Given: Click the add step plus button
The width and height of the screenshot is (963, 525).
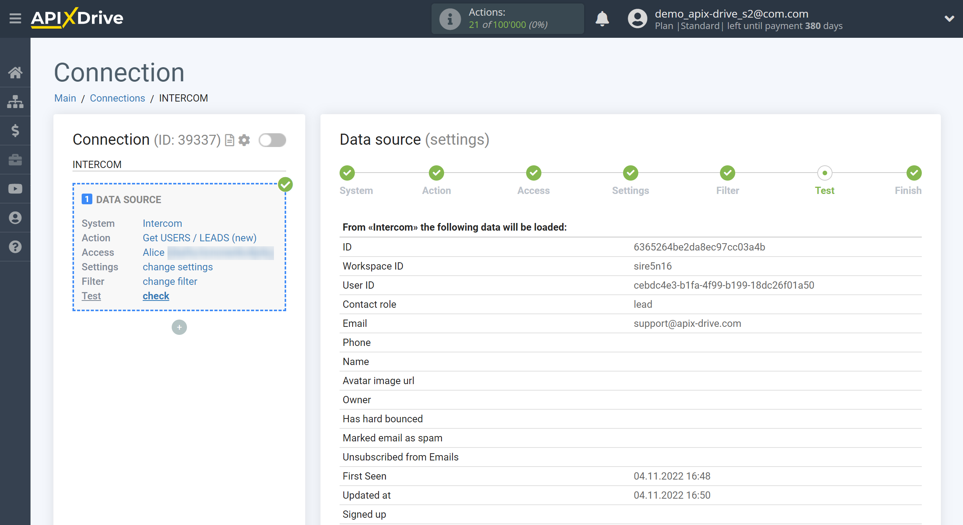Looking at the screenshot, I should [179, 327].
